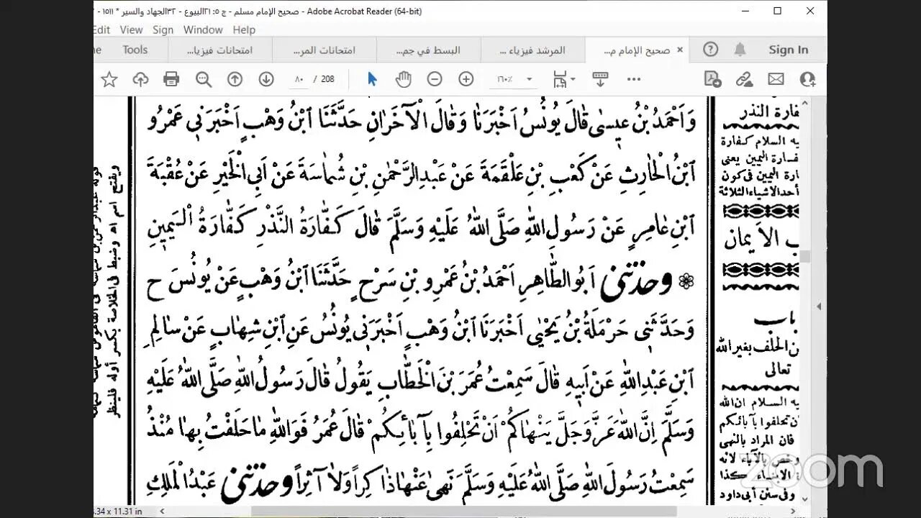
Task: Open the Edit menu
Action: 101,29
